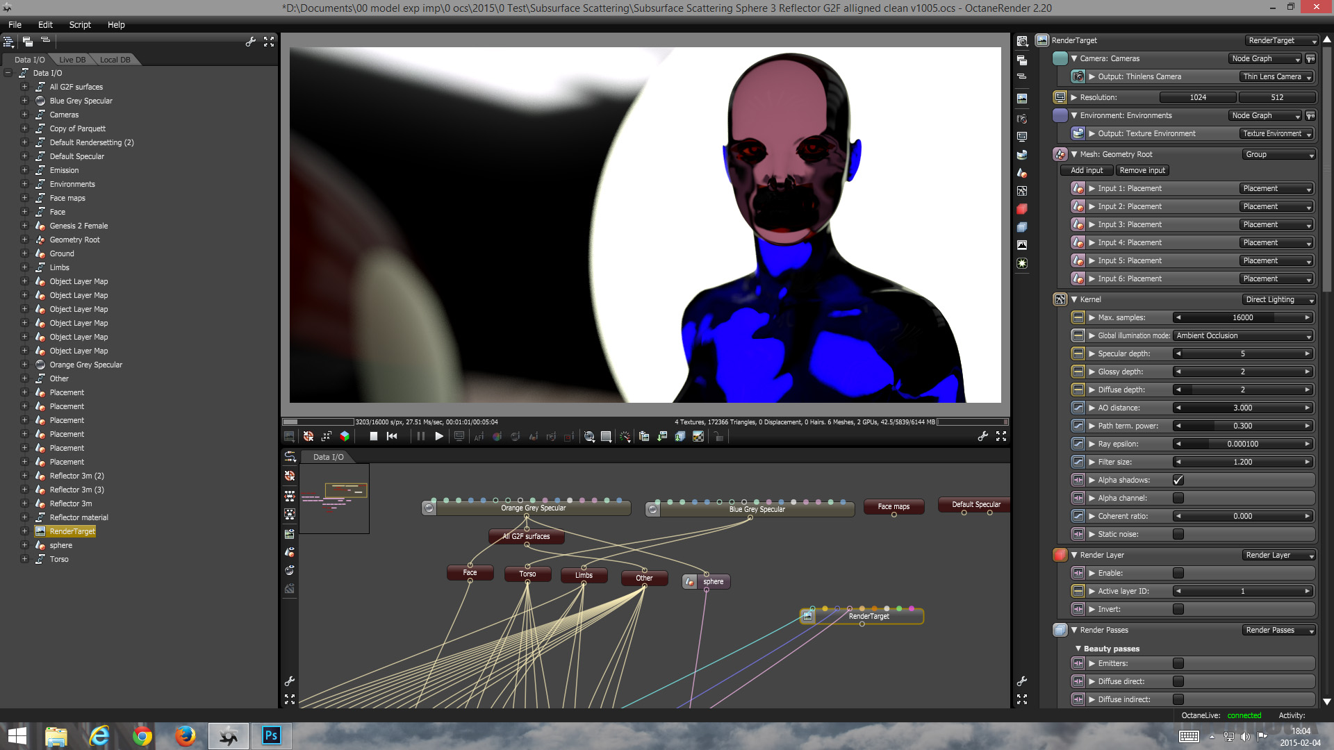
Task: Enable the Static noise checkbox
Action: [1178, 534]
